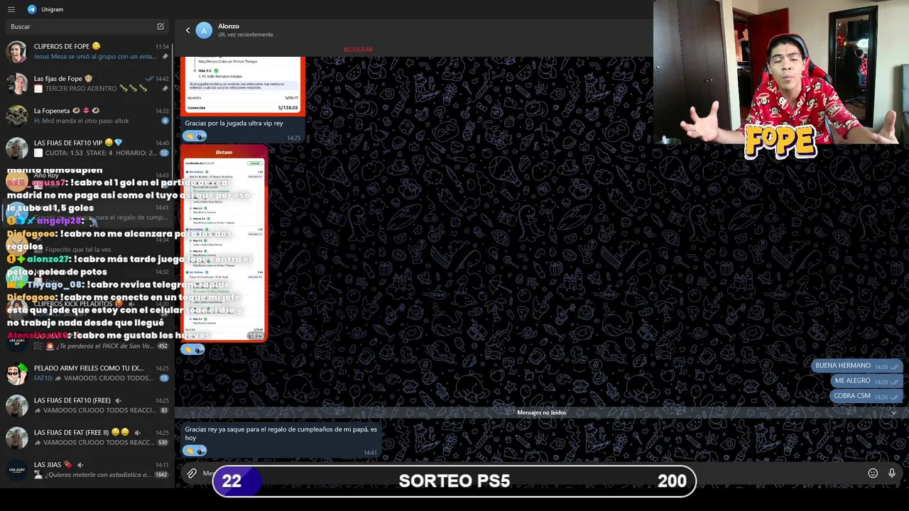Click the 'Mensajes no leídos' label
Viewport: 909px width, 511px height.
pos(541,412)
